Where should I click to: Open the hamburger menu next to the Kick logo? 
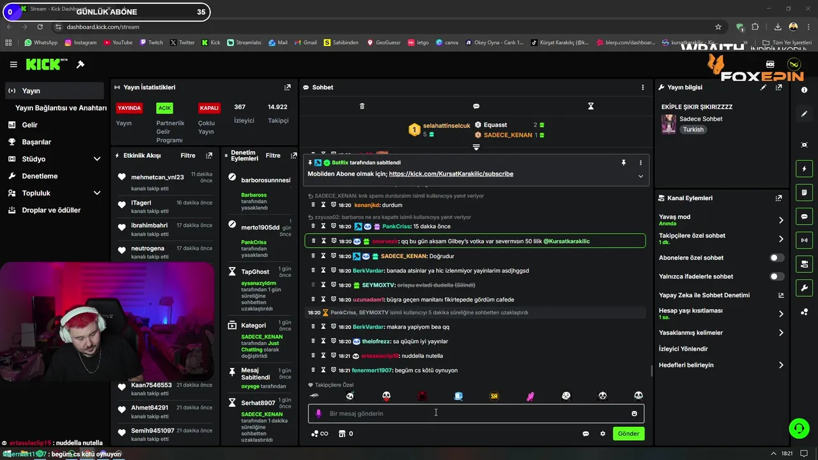point(13,65)
